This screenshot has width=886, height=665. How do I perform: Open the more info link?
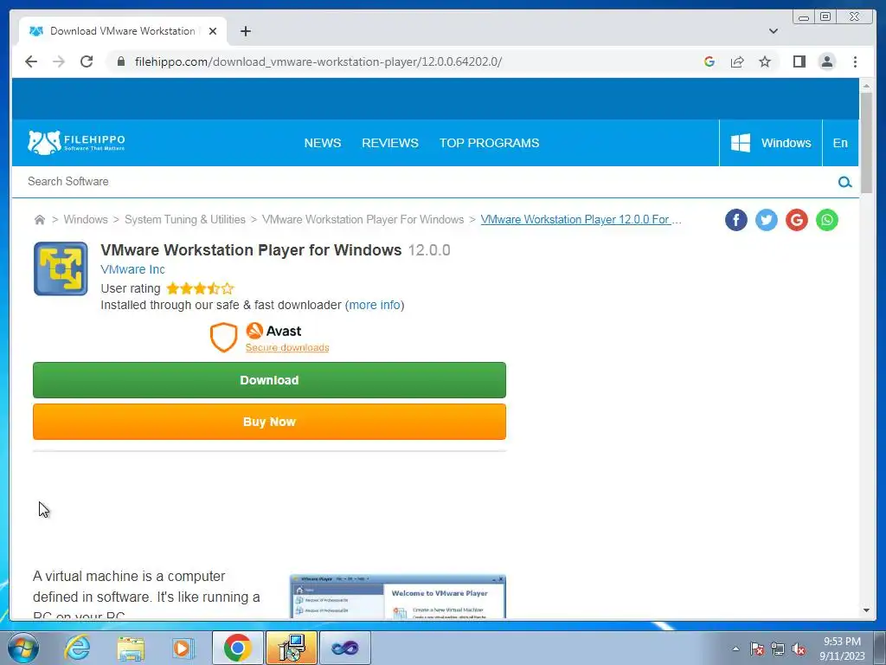click(x=375, y=306)
